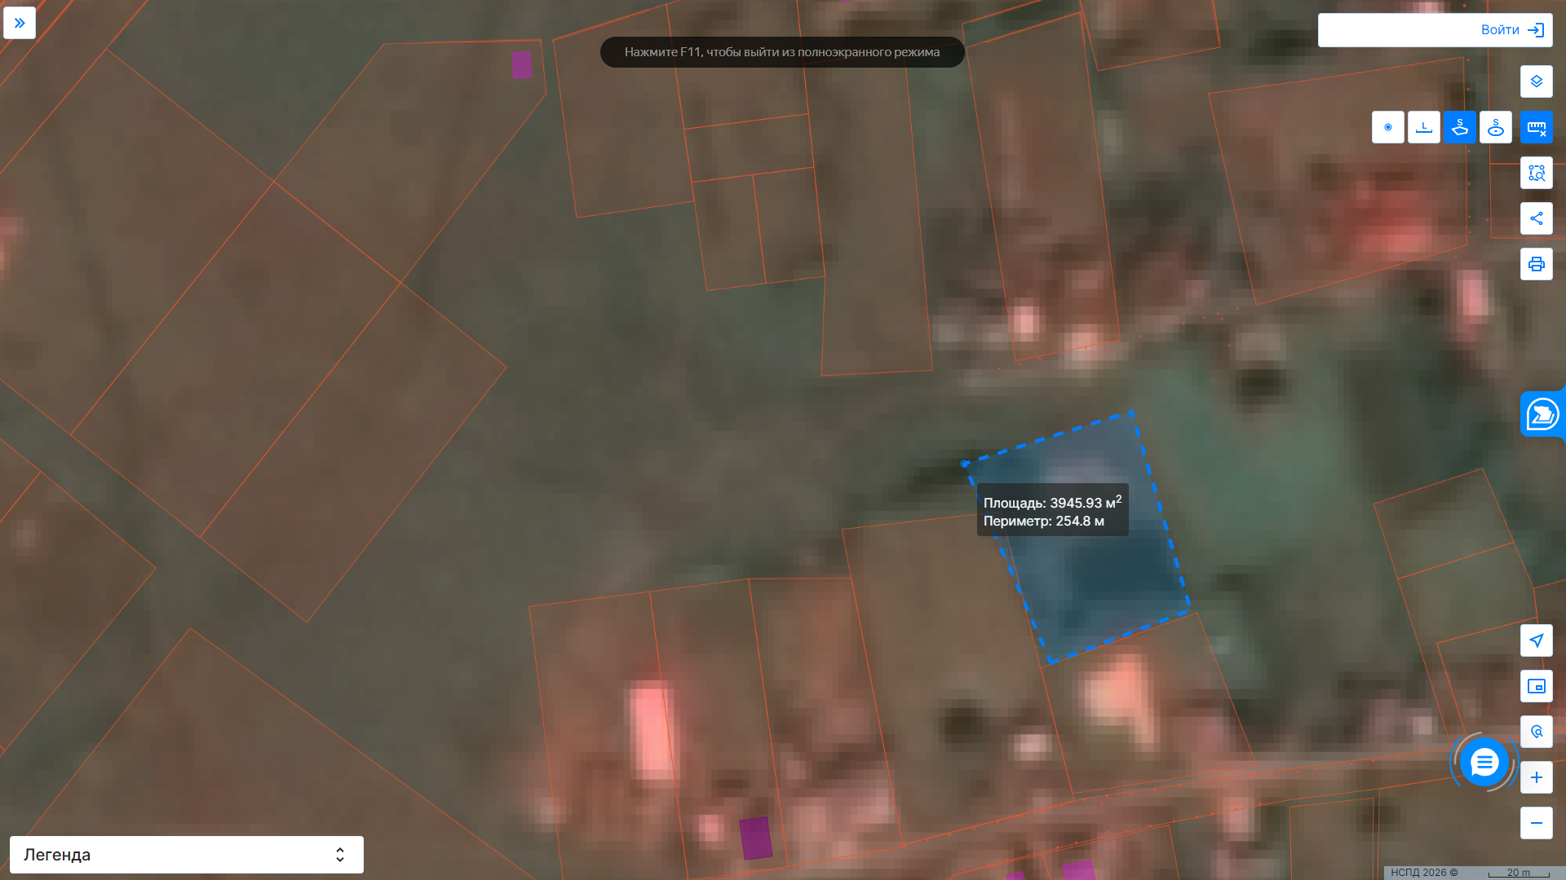
Task: Expand the Легенда panel
Action: coord(187,855)
